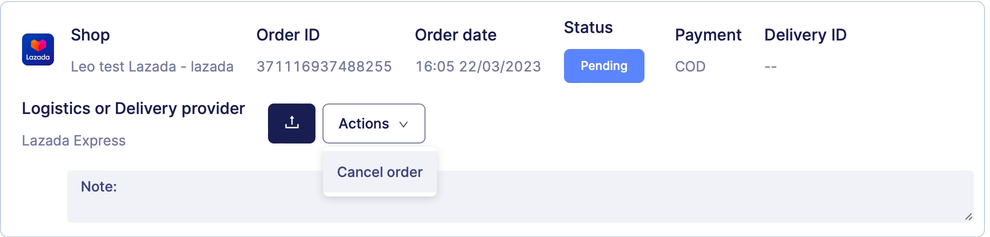Click the Note field resize handle
The image size is (990, 237).
[x=968, y=216]
